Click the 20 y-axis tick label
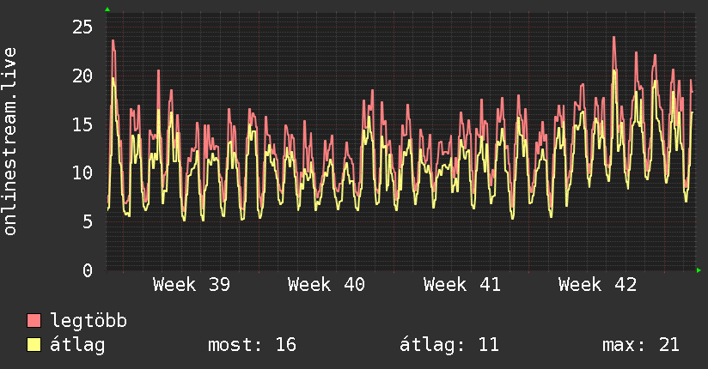 coord(82,76)
